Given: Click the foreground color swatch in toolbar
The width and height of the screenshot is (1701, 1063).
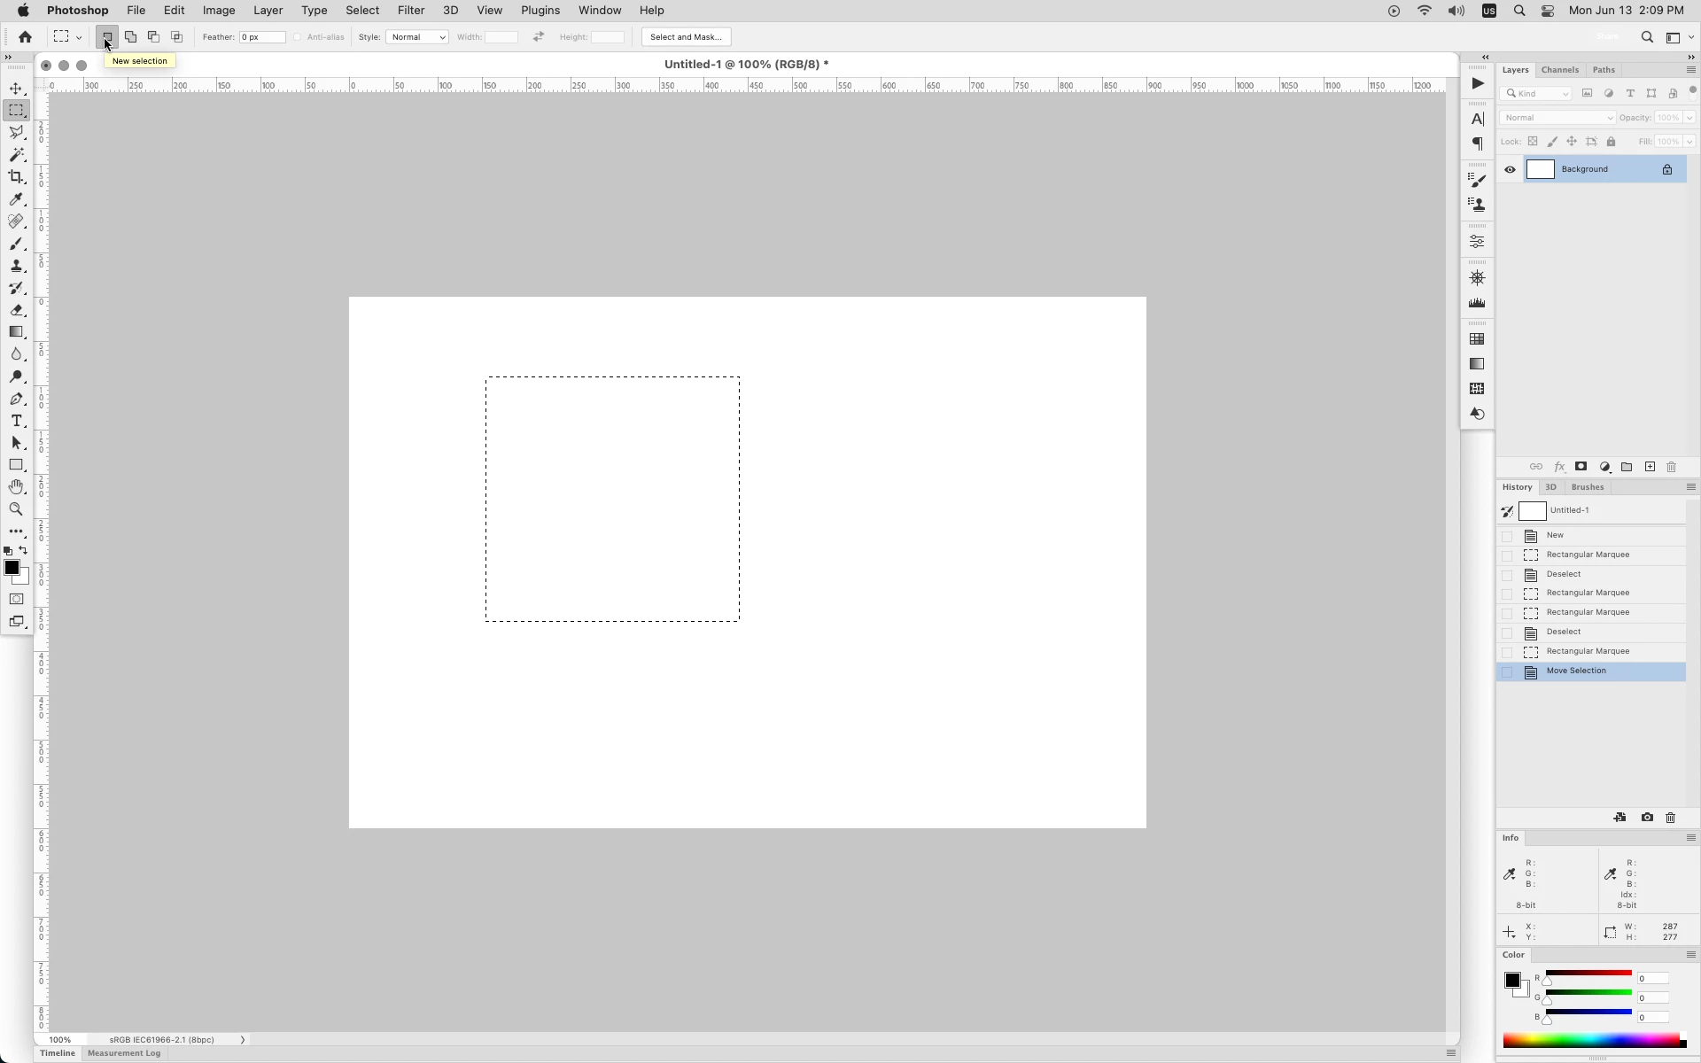Looking at the screenshot, I should pos(12,568).
